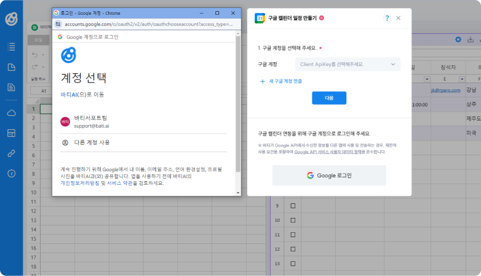Close the Google Calendar event dialog

coord(398,18)
